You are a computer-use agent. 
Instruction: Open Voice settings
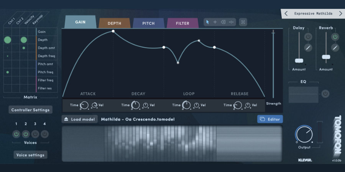point(31,155)
